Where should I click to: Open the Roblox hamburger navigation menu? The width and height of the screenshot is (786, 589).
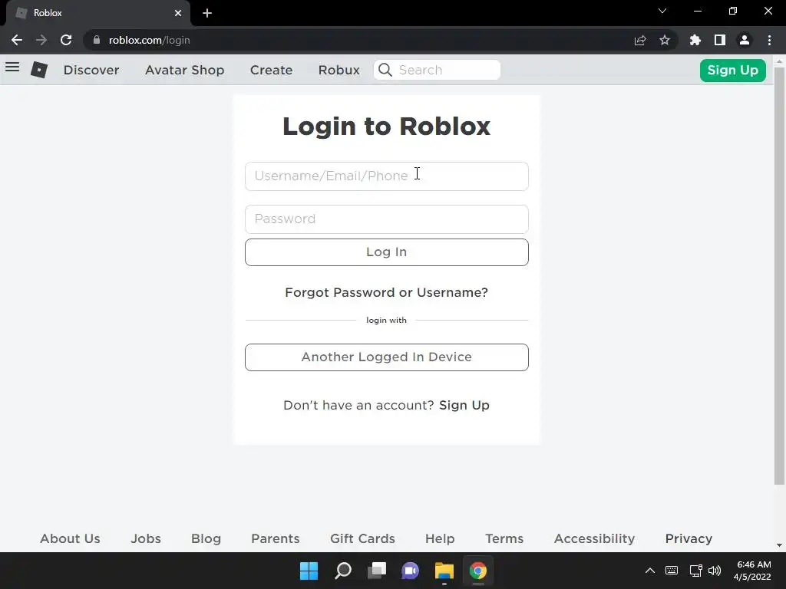tap(12, 67)
